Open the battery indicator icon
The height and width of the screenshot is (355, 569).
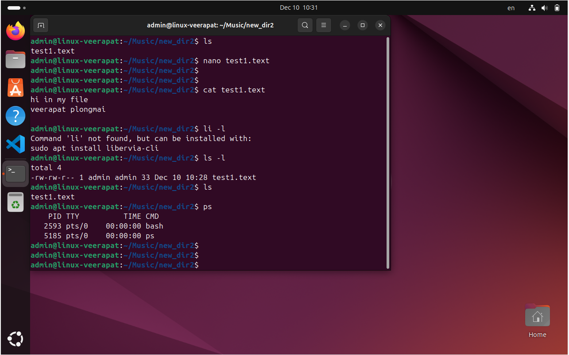point(557,8)
